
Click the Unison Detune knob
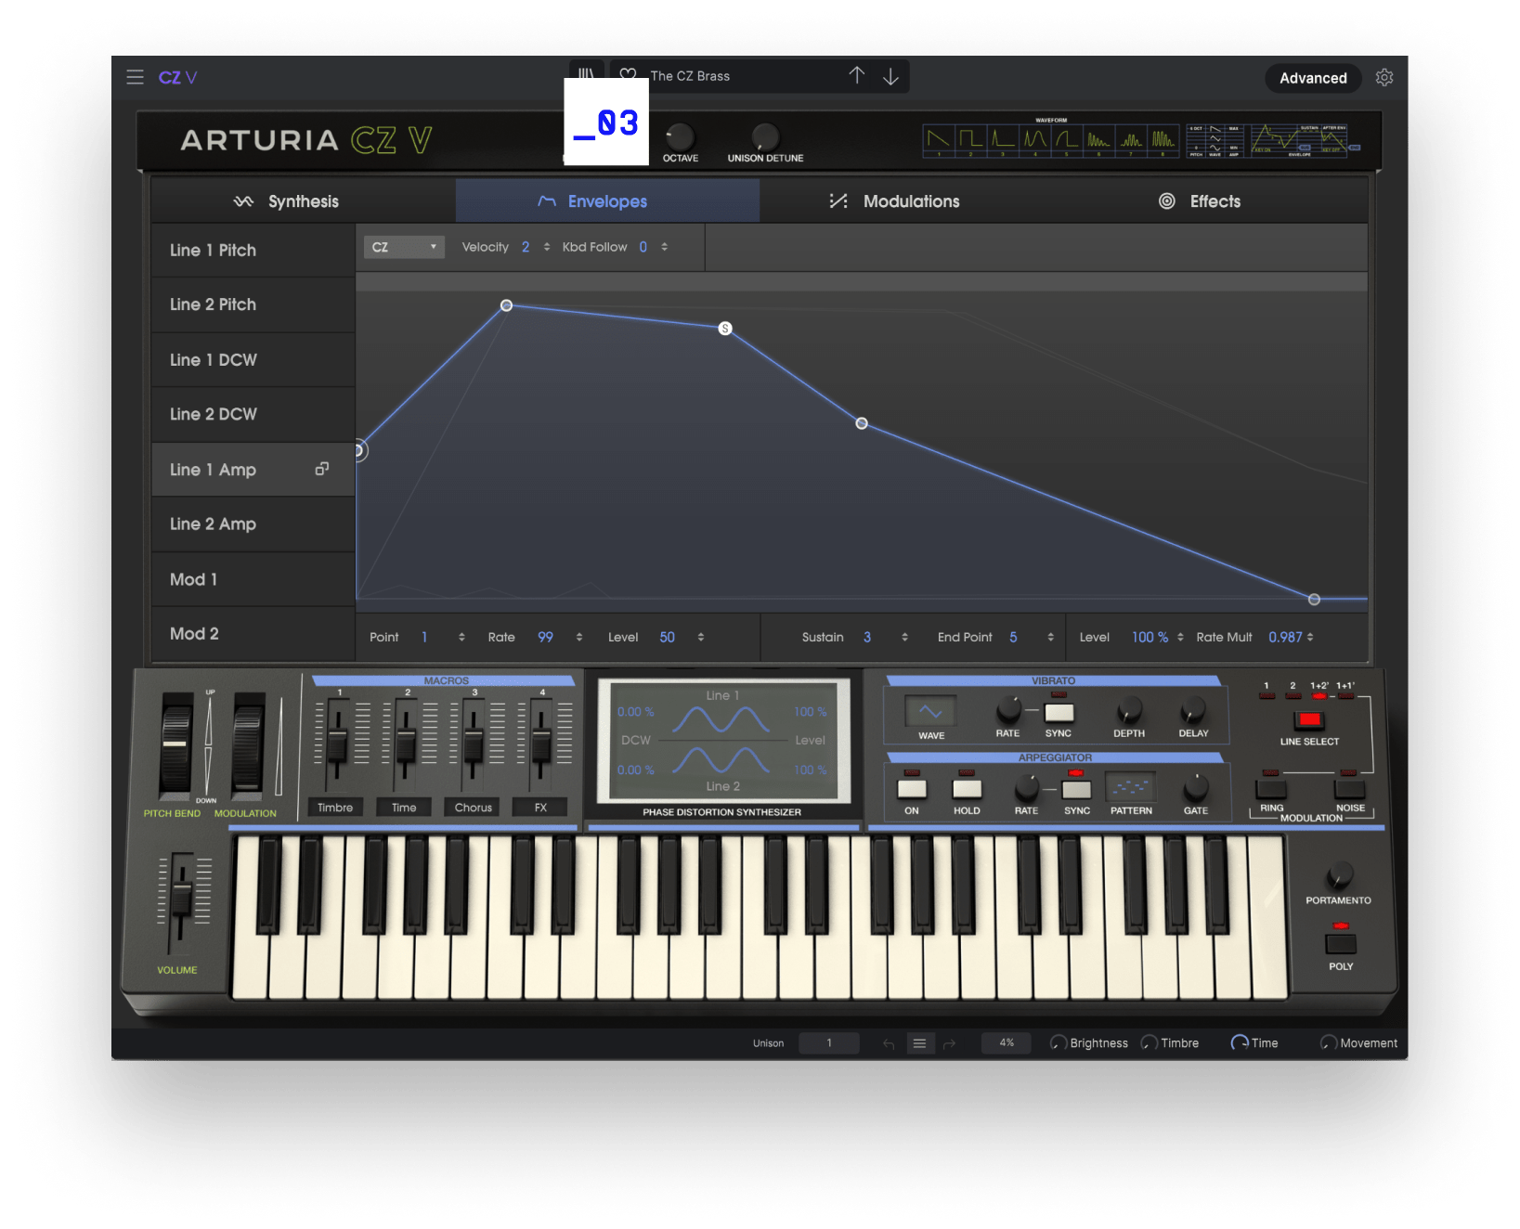click(765, 136)
